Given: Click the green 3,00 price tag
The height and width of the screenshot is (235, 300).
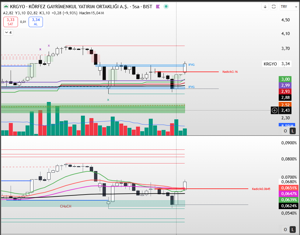Looking at the screenshot, I should [x=285, y=79].
